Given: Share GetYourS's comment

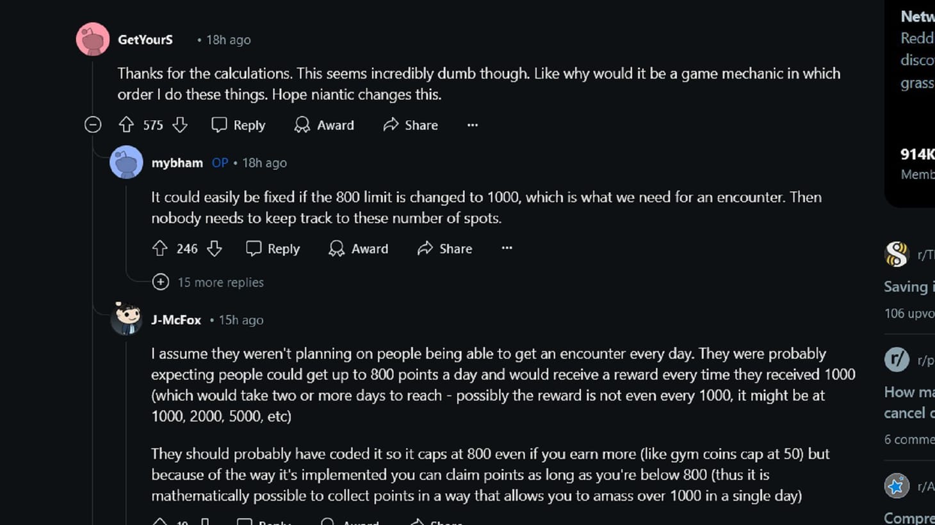Looking at the screenshot, I should click(x=411, y=125).
